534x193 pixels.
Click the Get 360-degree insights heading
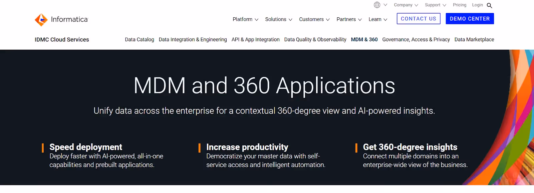tap(410, 147)
